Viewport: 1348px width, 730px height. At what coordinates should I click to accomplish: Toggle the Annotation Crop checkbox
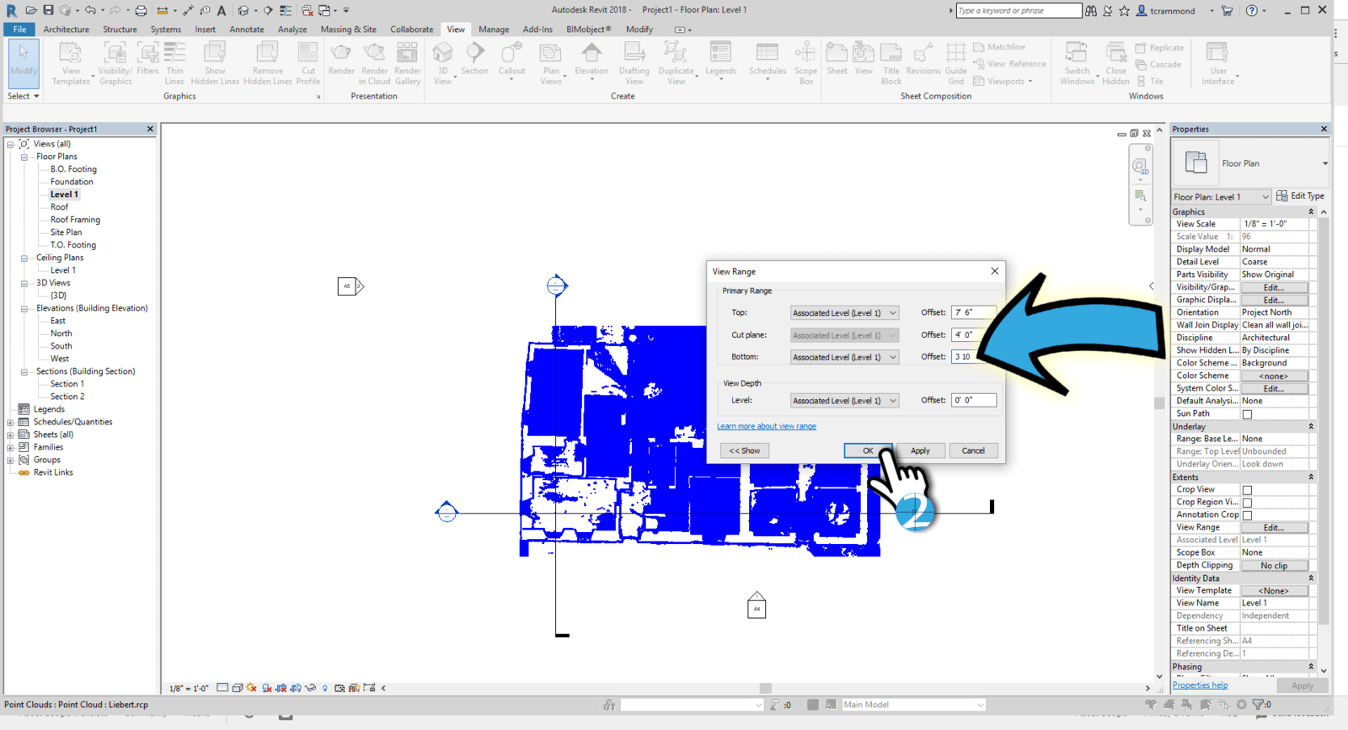click(x=1248, y=515)
